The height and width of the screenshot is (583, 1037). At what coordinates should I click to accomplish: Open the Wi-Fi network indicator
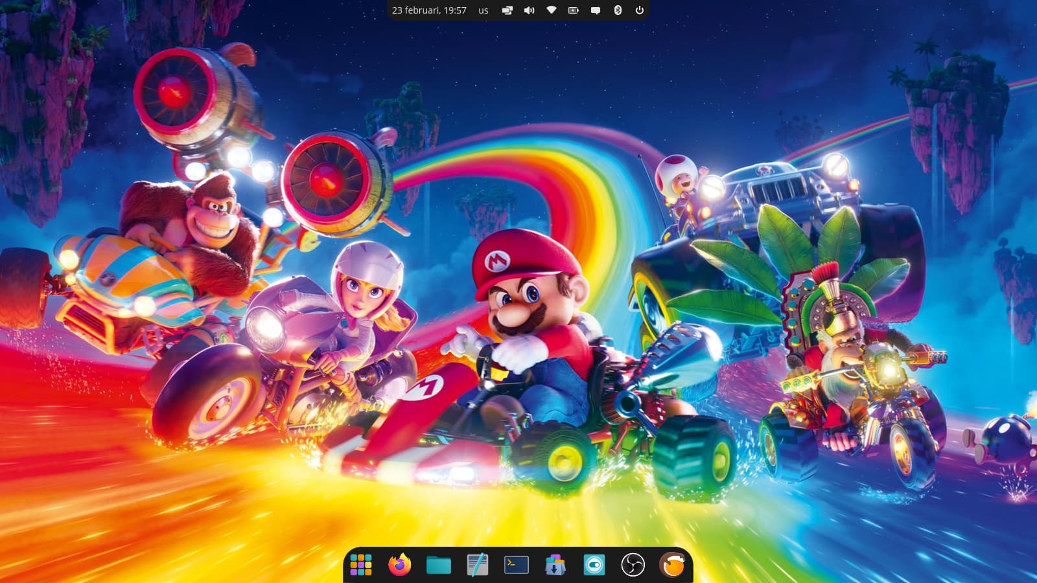coord(552,10)
